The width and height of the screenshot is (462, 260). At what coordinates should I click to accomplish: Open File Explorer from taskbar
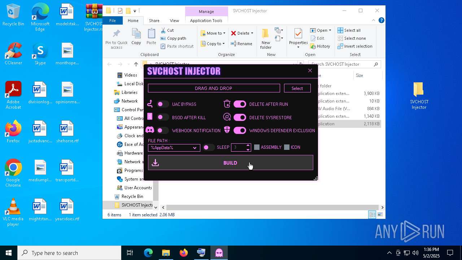point(166,253)
